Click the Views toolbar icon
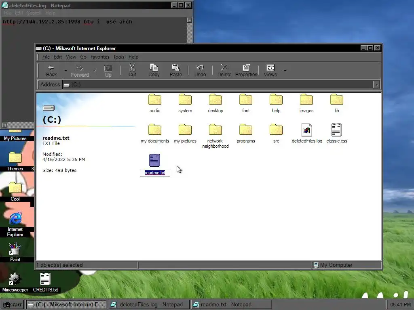This screenshot has width=414, height=310. [x=270, y=70]
